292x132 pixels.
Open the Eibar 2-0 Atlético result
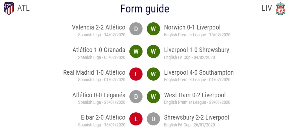click(103, 117)
